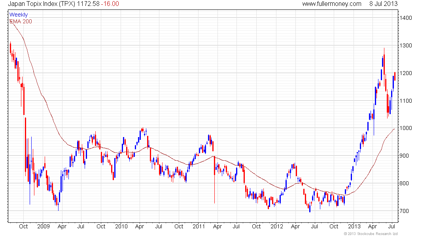435x237 pixels.
Task: Click the 'Japan Topix Index (TPX)' chart title
Action: point(42,4)
